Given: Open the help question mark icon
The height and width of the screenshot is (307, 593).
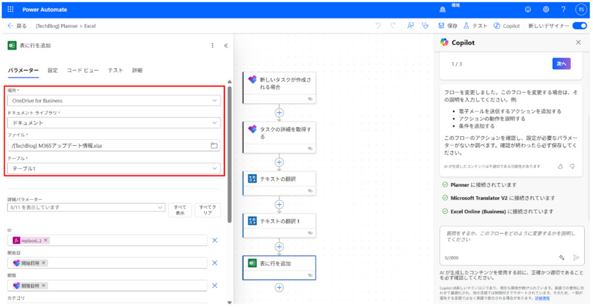Looking at the screenshot, I should (563, 10).
